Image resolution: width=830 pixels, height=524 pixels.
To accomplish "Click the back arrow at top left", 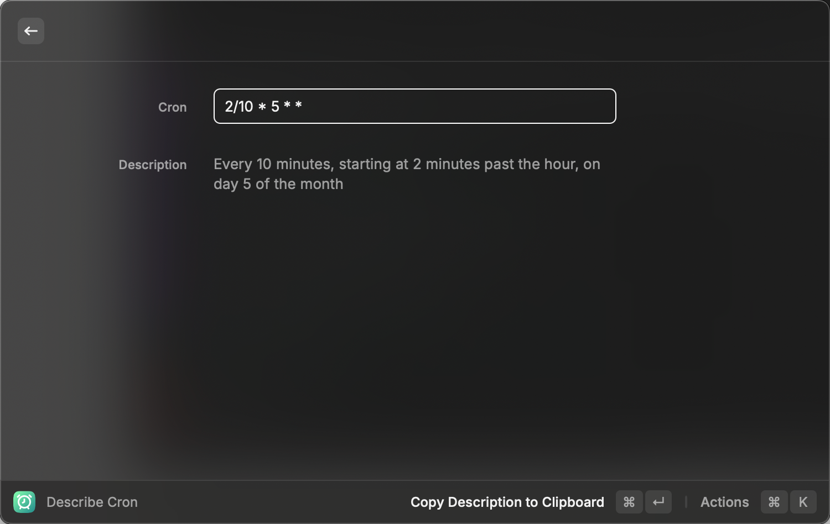I will (x=30, y=30).
